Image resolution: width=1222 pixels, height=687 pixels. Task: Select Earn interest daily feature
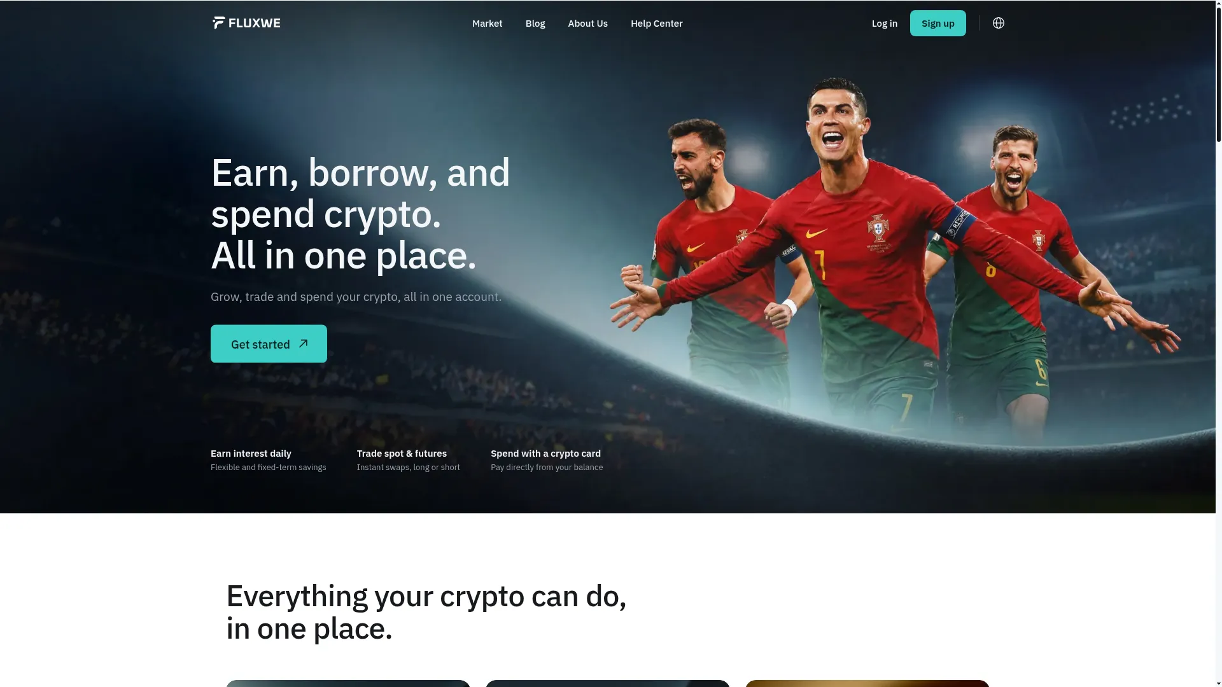pos(268,460)
